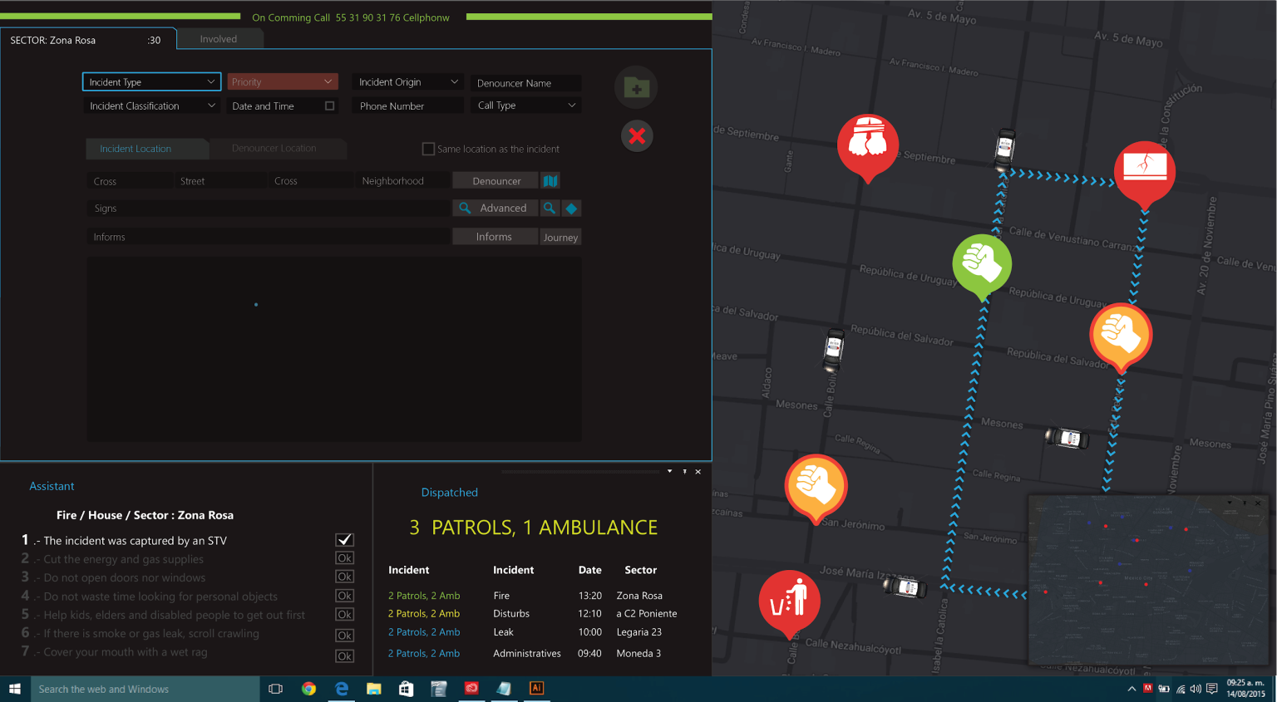Click the blue diamond icon beside Advanced
This screenshot has height=702, width=1277.
click(x=571, y=209)
